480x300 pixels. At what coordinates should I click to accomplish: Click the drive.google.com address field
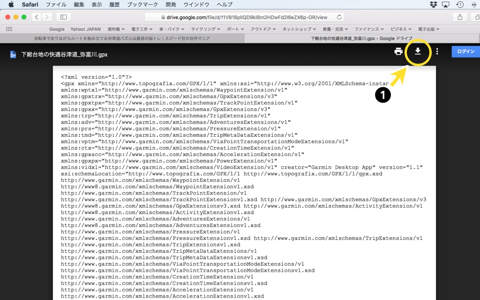click(x=244, y=17)
